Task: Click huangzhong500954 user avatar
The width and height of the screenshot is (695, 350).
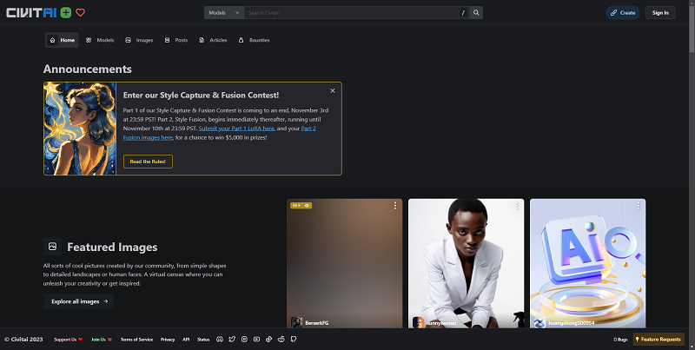Action: point(539,322)
